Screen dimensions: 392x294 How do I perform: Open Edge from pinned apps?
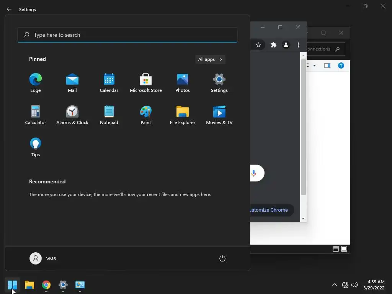(x=36, y=83)
